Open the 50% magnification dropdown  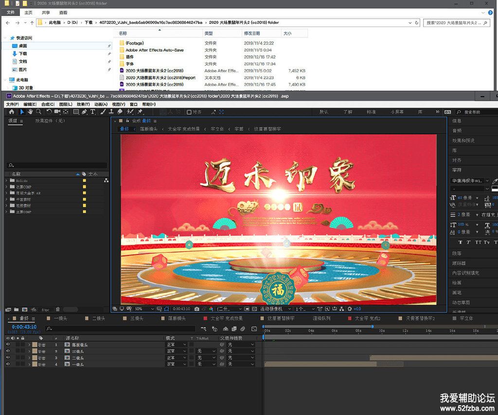click(x=144, y=309)
